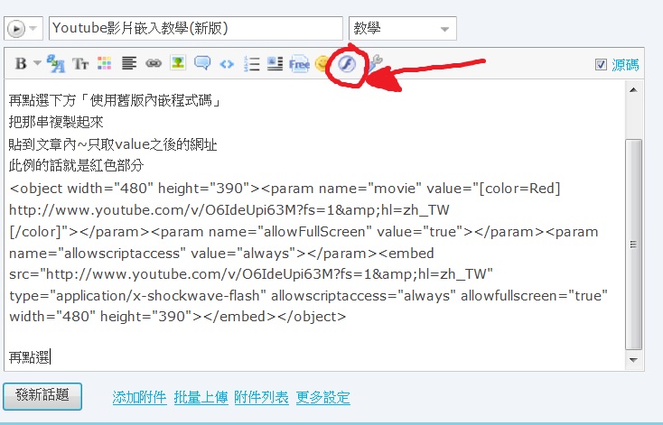The height and width of the screenshot is (425, 663).
Task: Open the 教學 category dropdown
Action: point(403,28)
